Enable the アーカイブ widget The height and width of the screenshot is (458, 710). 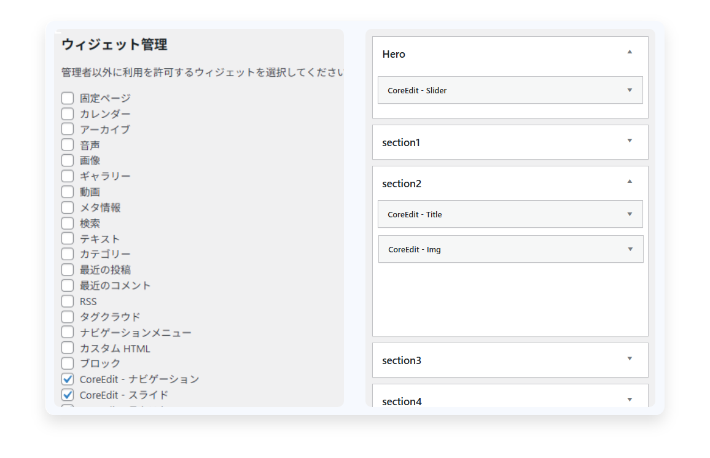[x=68, y=129]
